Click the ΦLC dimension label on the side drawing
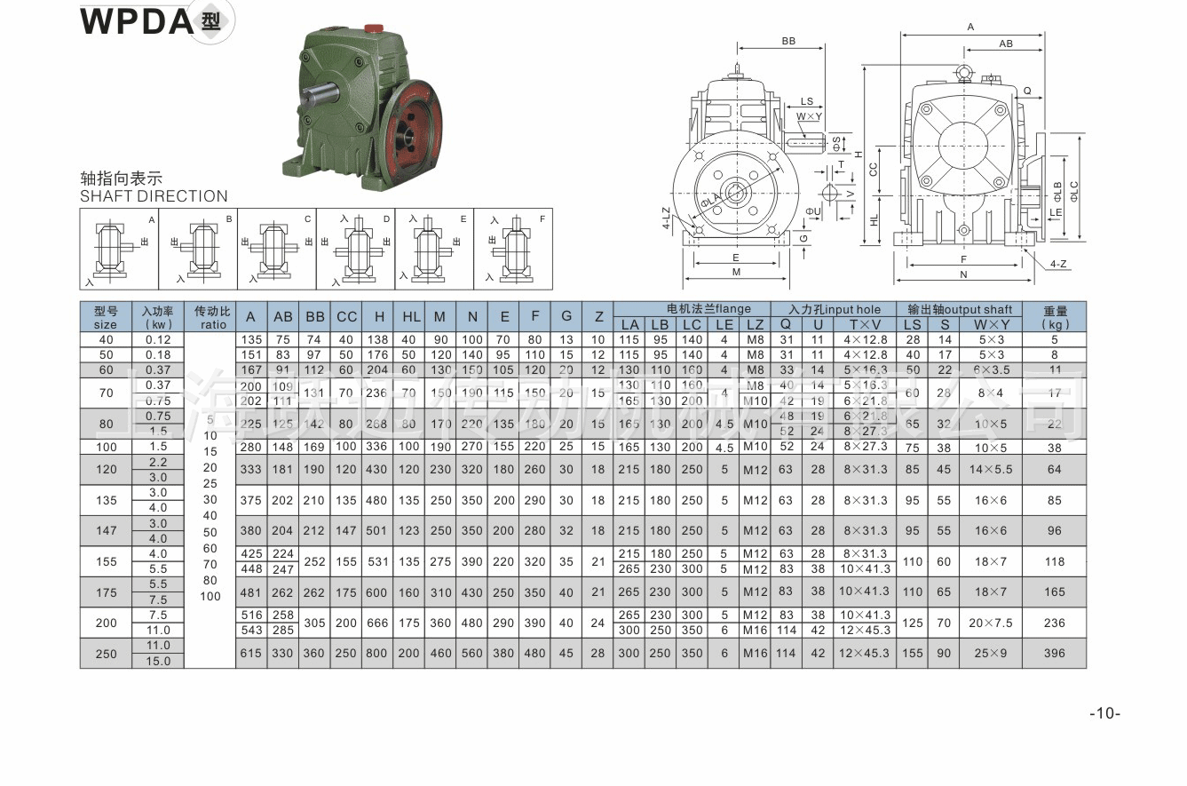1187x786 pixels. [x=1075, y=190]
